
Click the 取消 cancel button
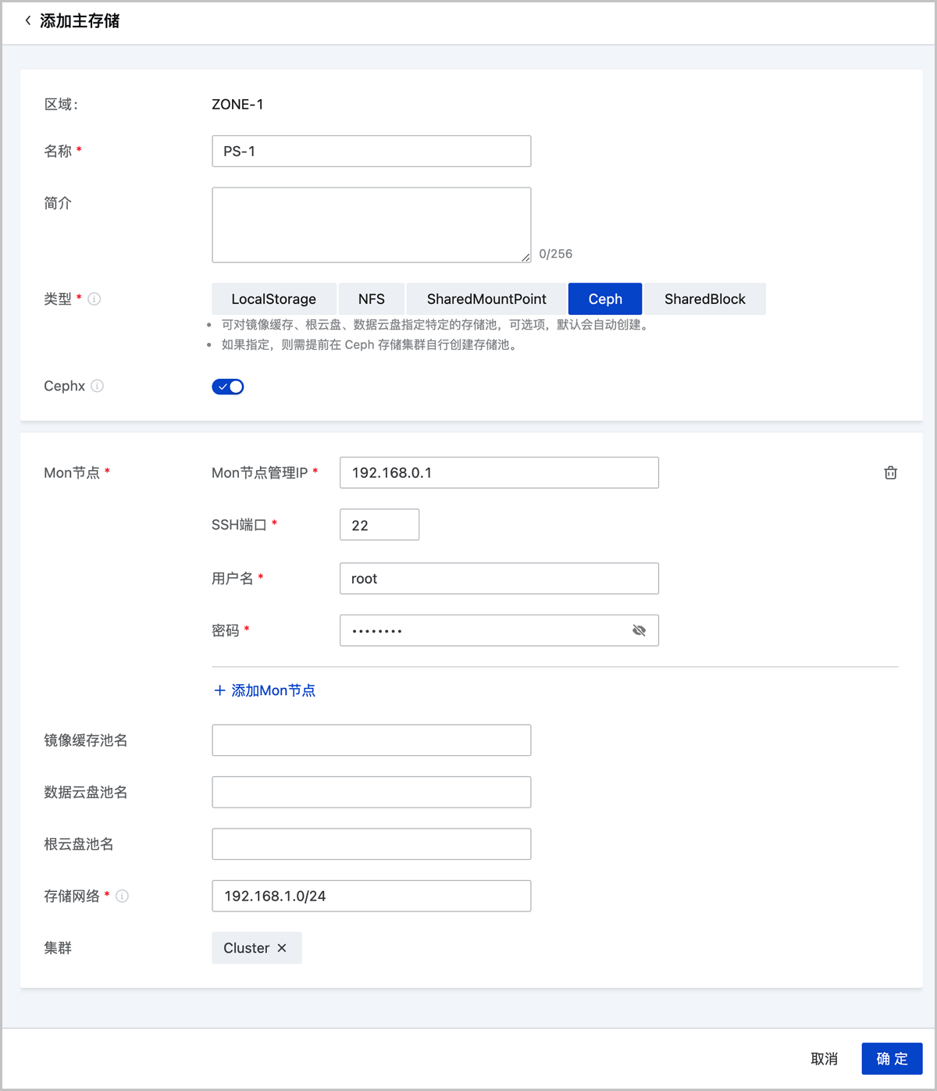(824, 1059)
